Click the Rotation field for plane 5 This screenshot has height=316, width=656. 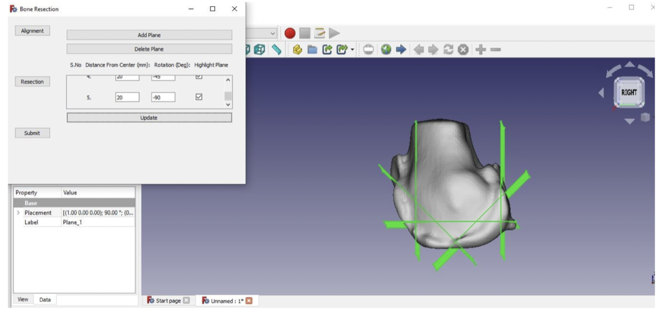(x=163, y=97)
